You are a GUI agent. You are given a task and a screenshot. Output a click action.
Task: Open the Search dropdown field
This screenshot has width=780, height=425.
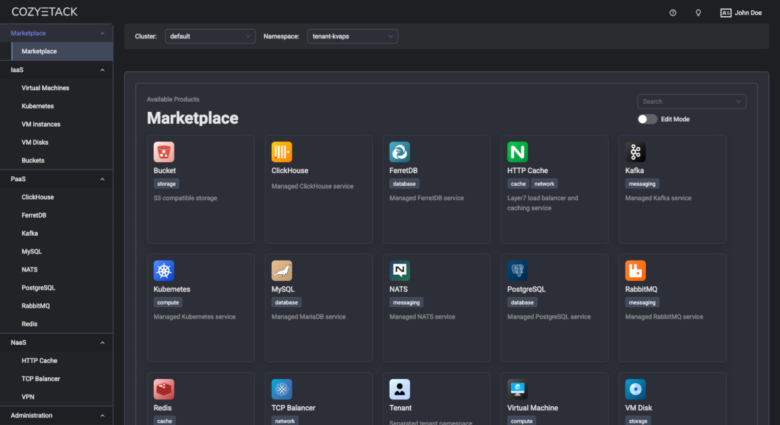coord(692,102)
